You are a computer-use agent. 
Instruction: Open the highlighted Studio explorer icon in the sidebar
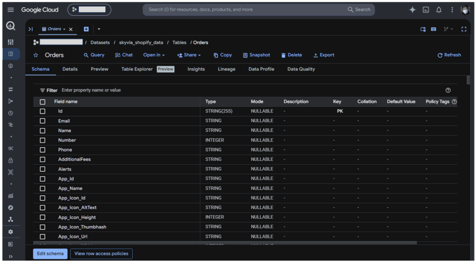click(x=11, y=54)
